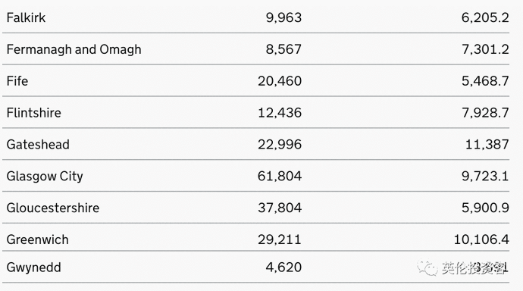The height and width of the screenshot is (291, 523).
Task: Click the 5,900.9 Gloucestershire rate
Action: (x=485, y=208)
